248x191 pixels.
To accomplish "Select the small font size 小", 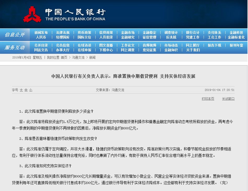I will tap(31, 90).
